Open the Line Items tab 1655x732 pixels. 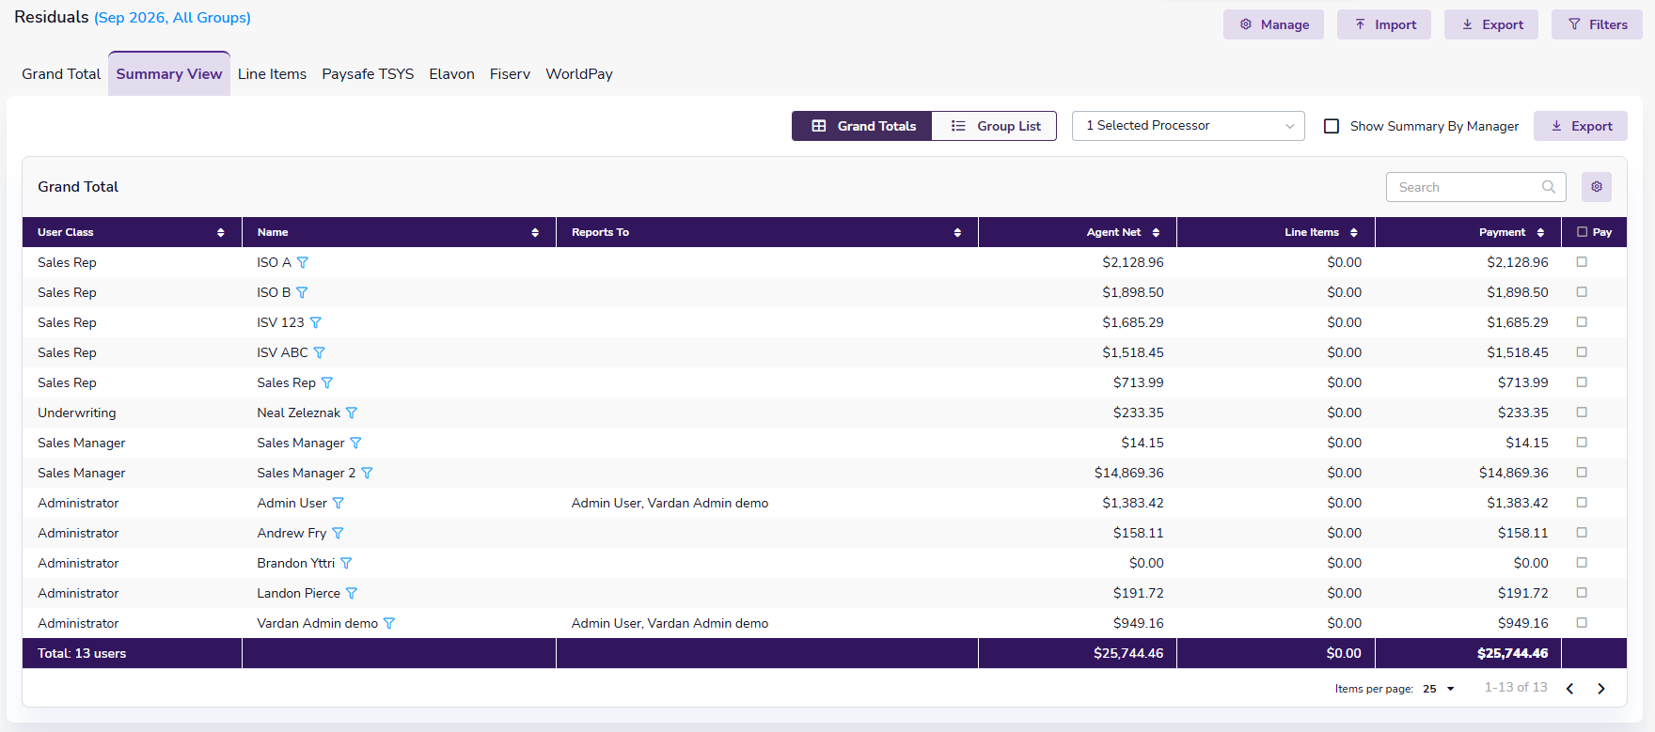tap(272, 74)
